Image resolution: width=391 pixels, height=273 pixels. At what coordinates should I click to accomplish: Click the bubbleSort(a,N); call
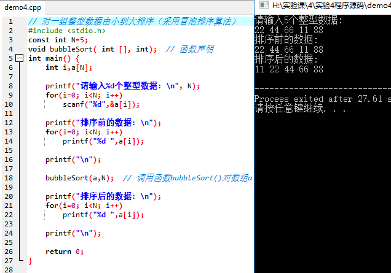[x=79, y=178]
